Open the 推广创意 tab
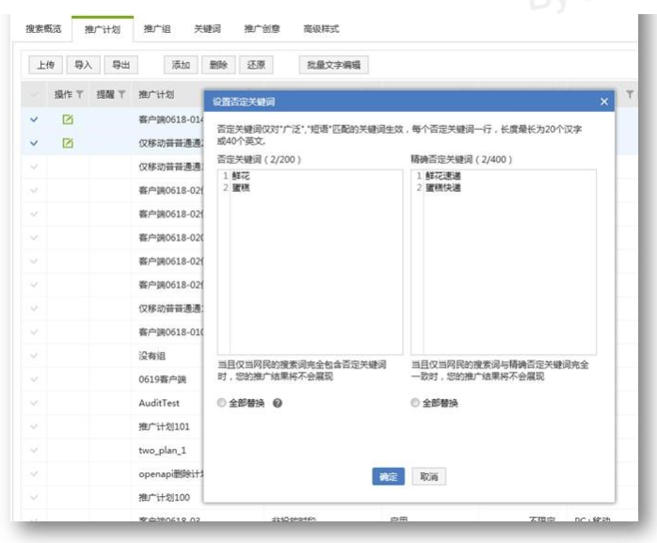657x543 pixels. pyautogui.click(x=263, y=29)
